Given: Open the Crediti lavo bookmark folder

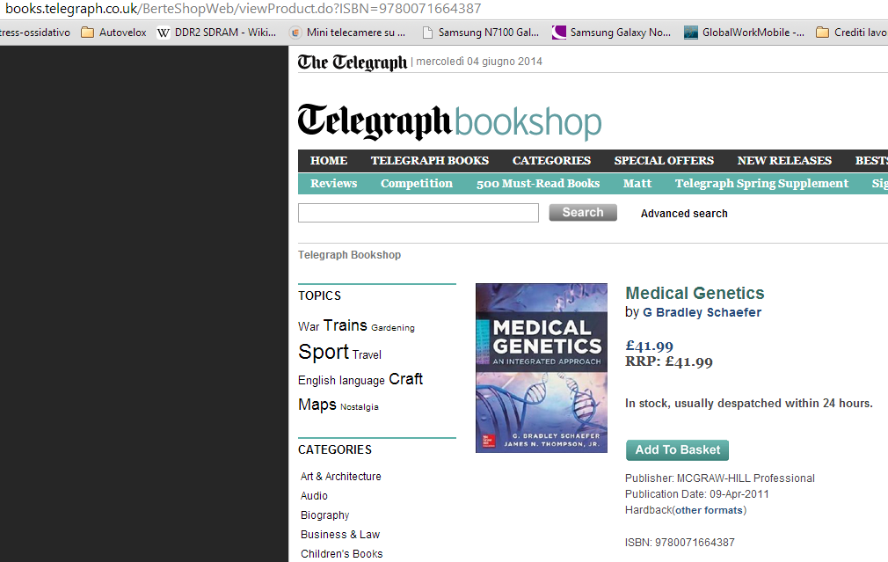Looking at the screenshot, I should coord(851,33).
